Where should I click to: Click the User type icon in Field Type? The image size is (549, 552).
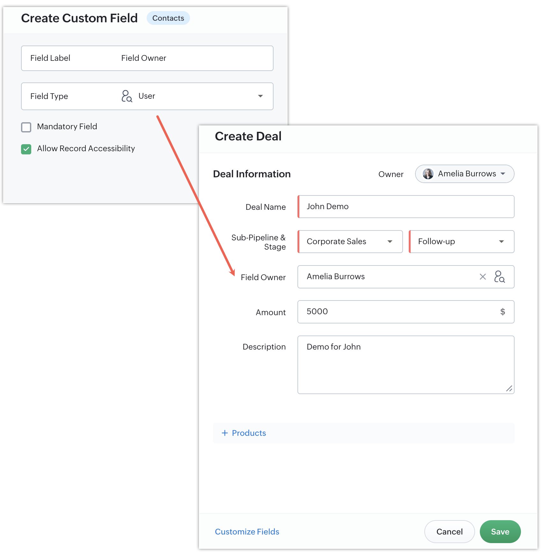tap(127, 96)
